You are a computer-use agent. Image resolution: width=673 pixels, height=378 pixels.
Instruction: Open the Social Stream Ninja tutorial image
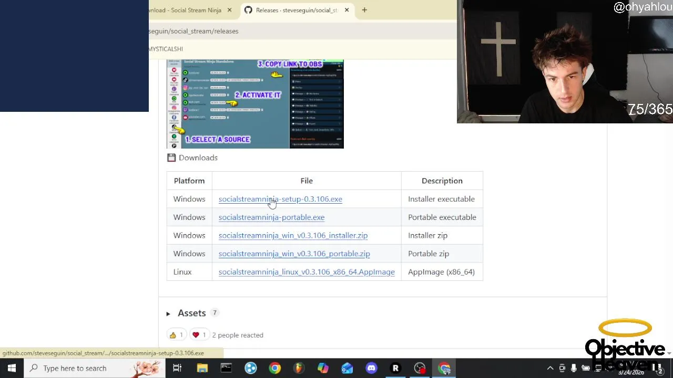pyautogui.click(x=255, y=104)
